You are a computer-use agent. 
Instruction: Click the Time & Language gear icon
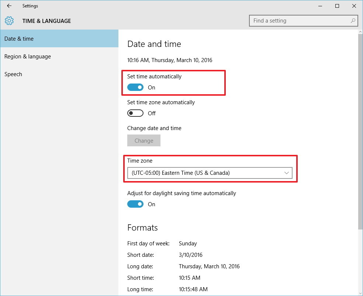9,21
